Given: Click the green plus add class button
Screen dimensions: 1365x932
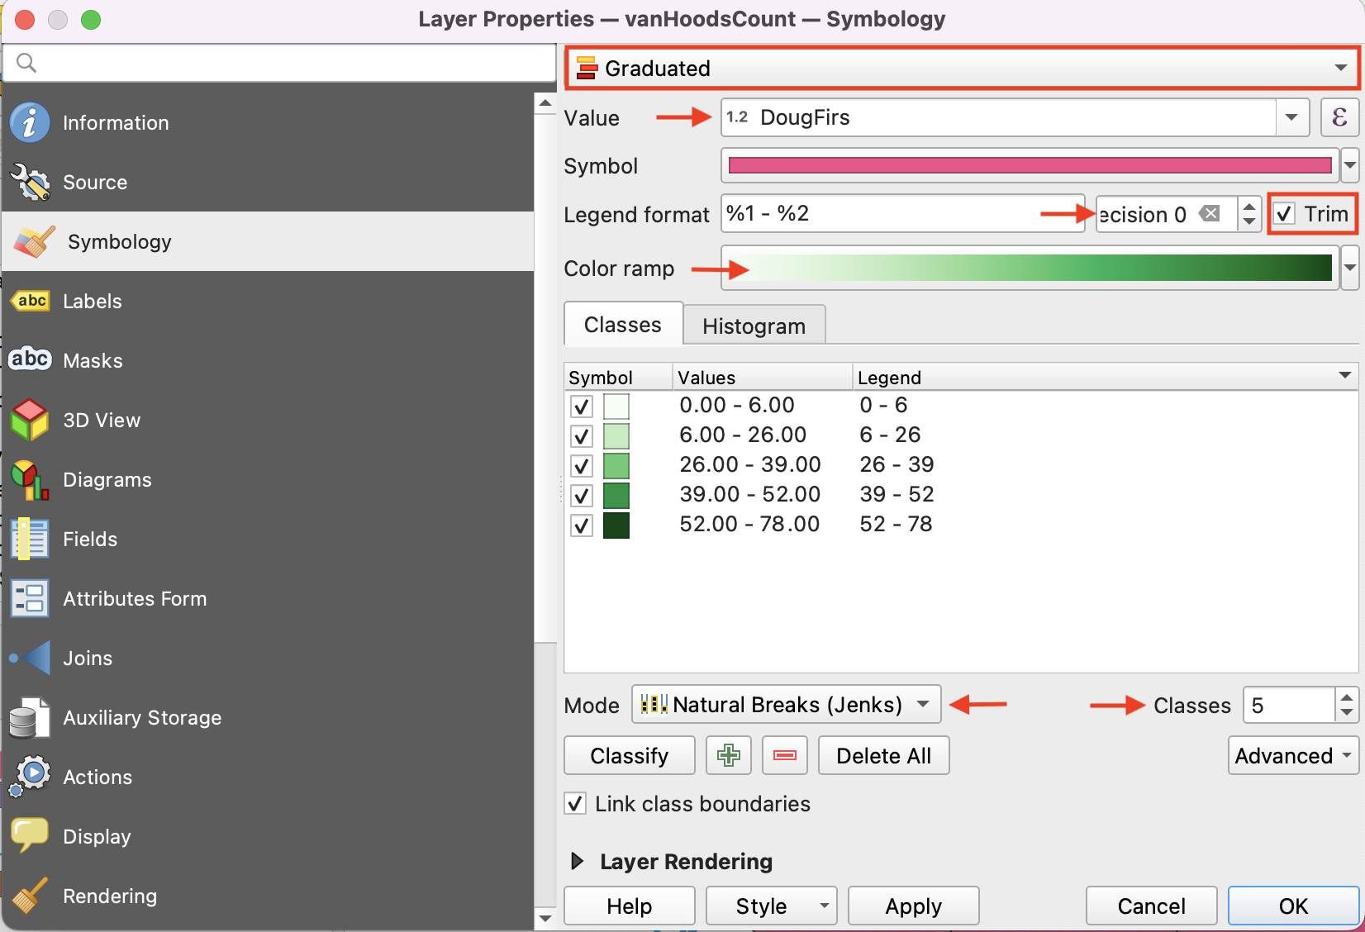Looking at the screenshot, I should coord(728,755).
